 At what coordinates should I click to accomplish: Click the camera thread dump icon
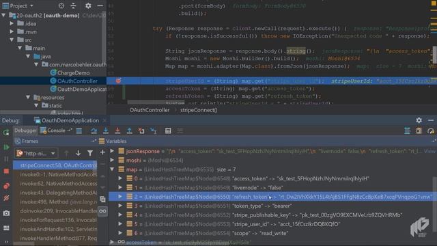6,213
